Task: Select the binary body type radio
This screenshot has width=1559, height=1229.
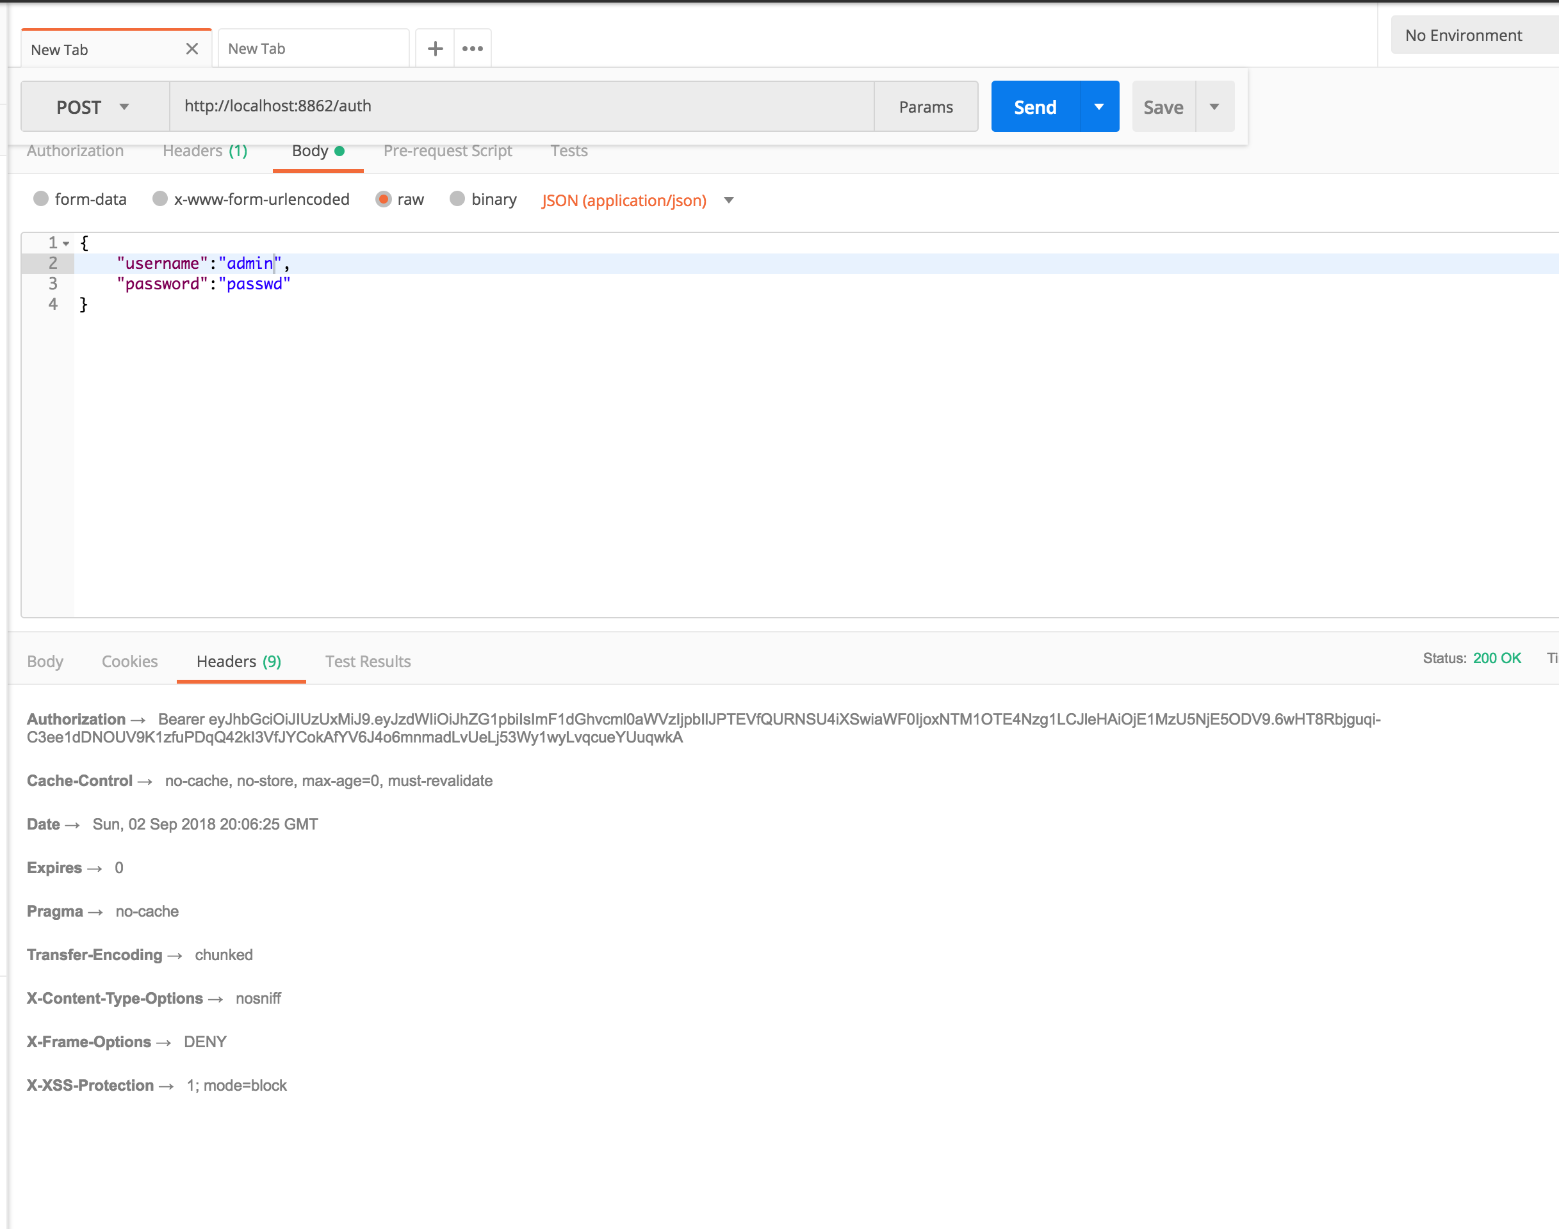Action: [457, 198]
